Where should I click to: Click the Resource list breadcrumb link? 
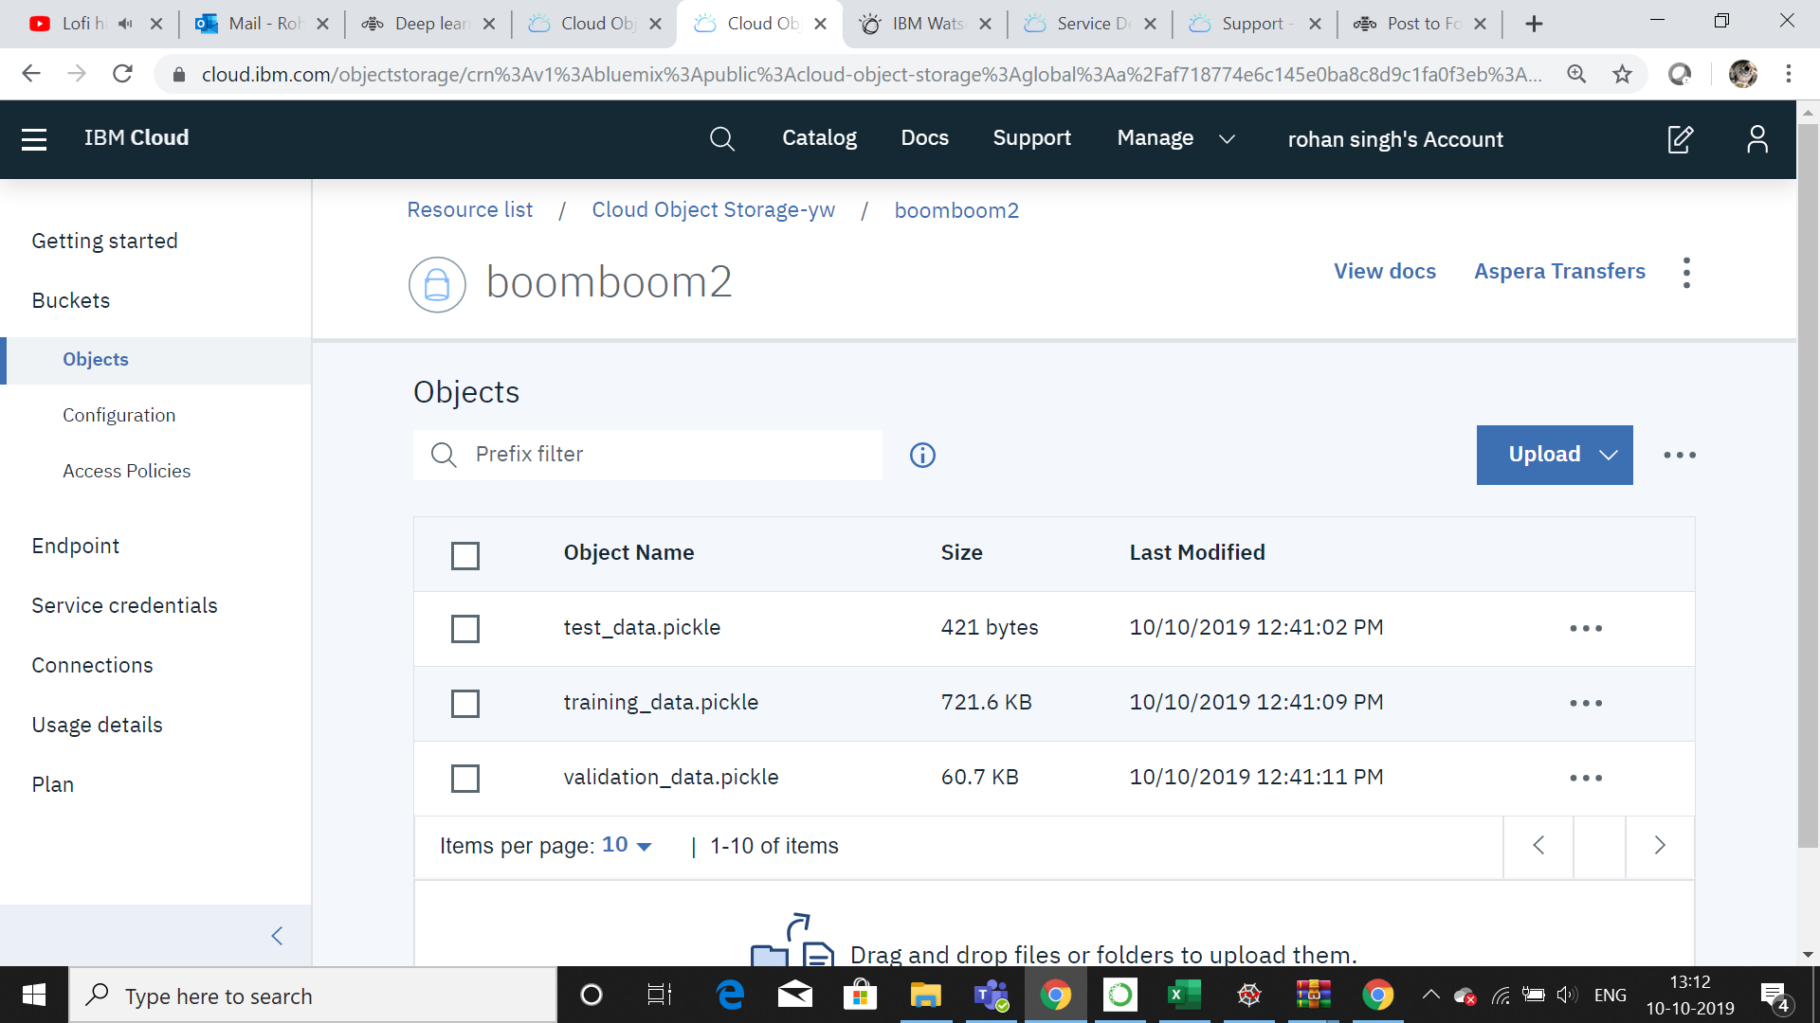coord(469,210)
